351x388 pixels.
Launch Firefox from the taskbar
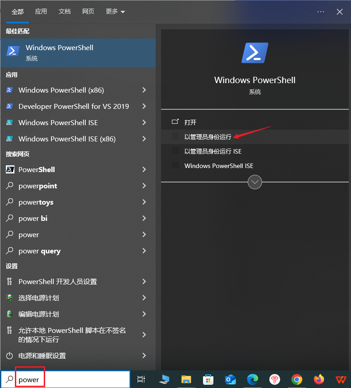[x=319, y=379]
